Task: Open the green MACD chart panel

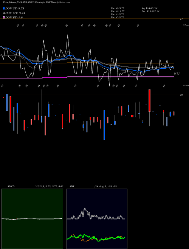Action: click(32, 219)
